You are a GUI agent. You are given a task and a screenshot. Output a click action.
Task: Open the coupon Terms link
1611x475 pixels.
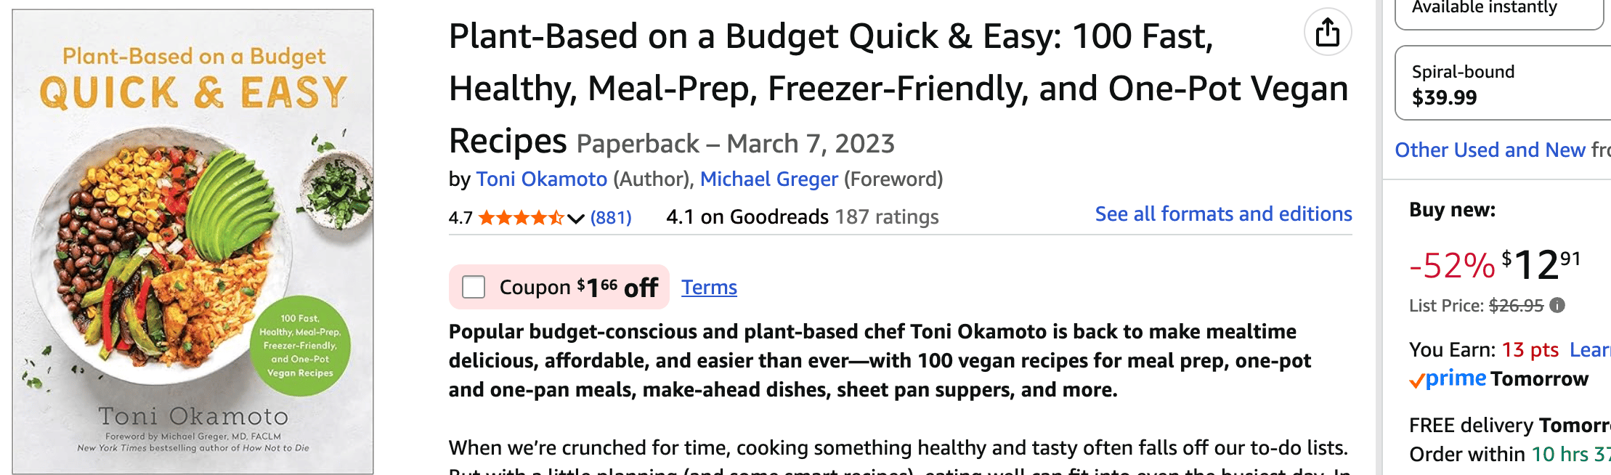click(709, 288)
